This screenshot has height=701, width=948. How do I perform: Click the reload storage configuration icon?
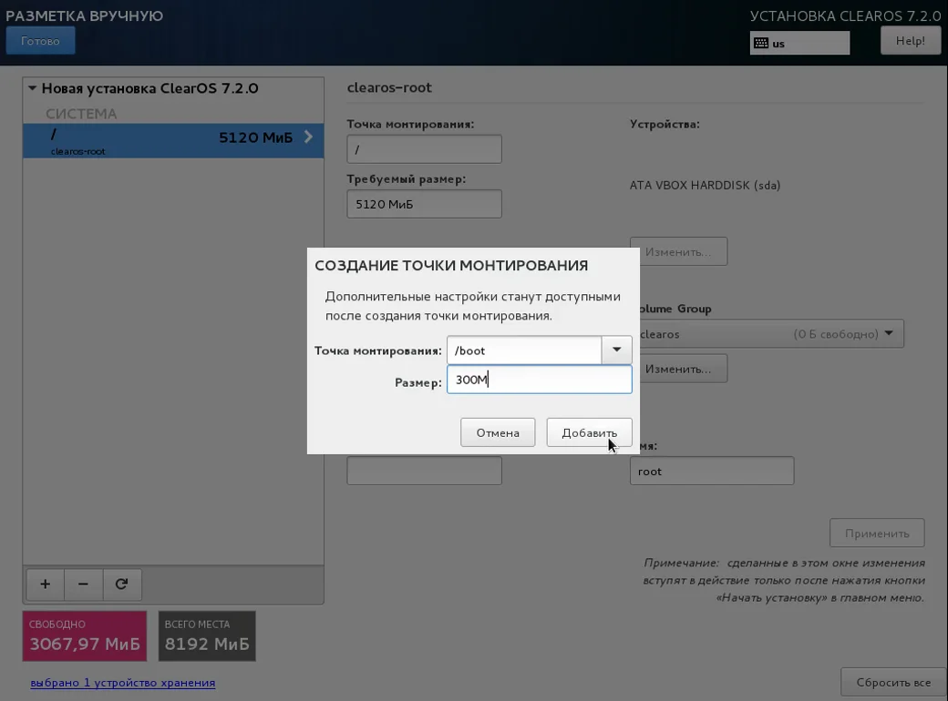pyautogui.click(x=121, y=584)
